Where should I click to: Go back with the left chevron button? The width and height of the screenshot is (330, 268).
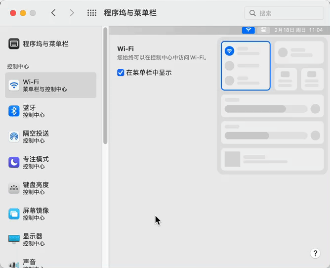[53, 13]
